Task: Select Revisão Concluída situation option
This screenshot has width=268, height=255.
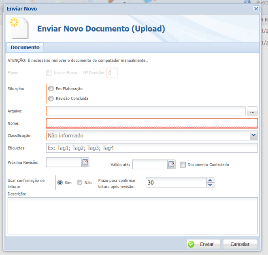Action: click(x=51, y=98)
